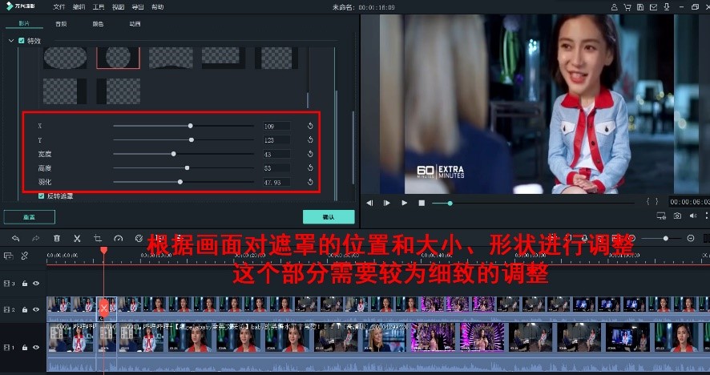Step forward one frame in preview
This screenshot has height=375, width=710.
coord(387,203)
